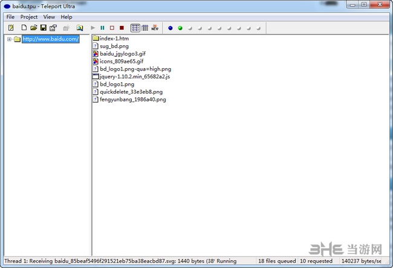Screen dimensions: 393x268
Task: Click the blue thread status indicator
Action: (x=171, y=28)
